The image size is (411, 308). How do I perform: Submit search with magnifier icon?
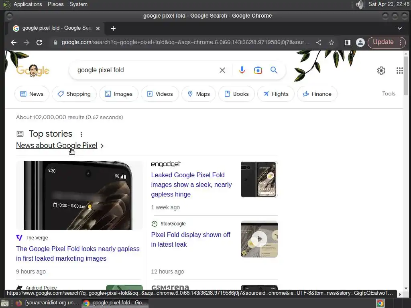pos(274,70)
